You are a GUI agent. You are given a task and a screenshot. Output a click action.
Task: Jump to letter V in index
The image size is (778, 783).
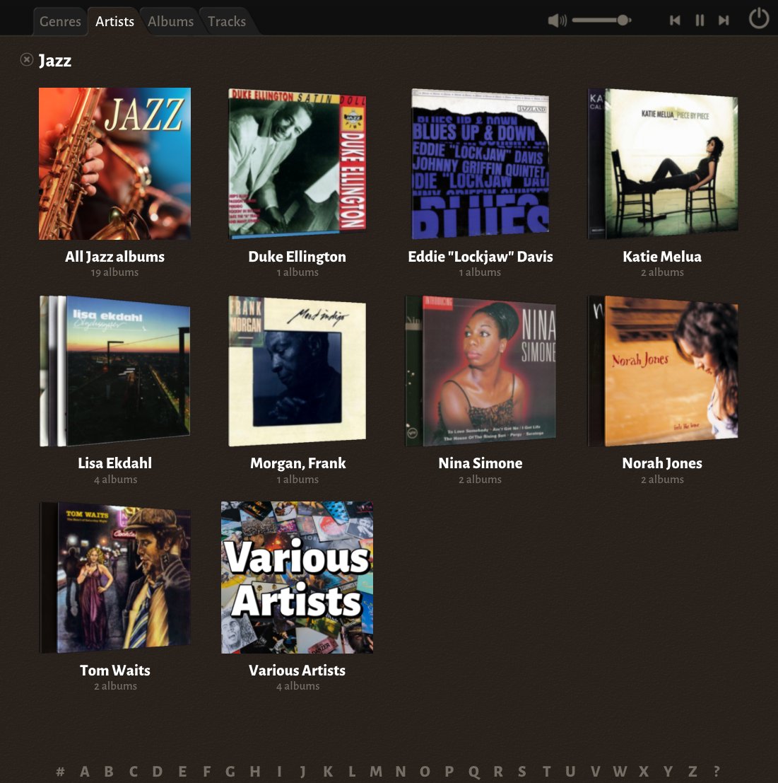[595, 772]
